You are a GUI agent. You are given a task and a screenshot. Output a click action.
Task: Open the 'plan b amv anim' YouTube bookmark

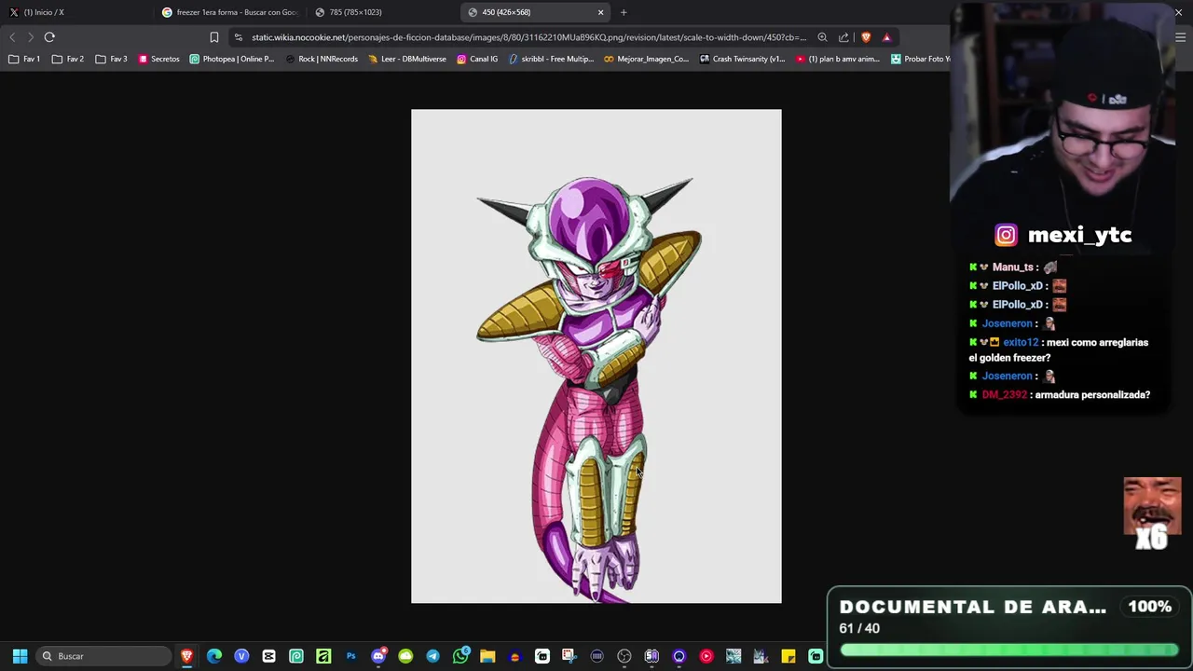(x=839, y=59)
